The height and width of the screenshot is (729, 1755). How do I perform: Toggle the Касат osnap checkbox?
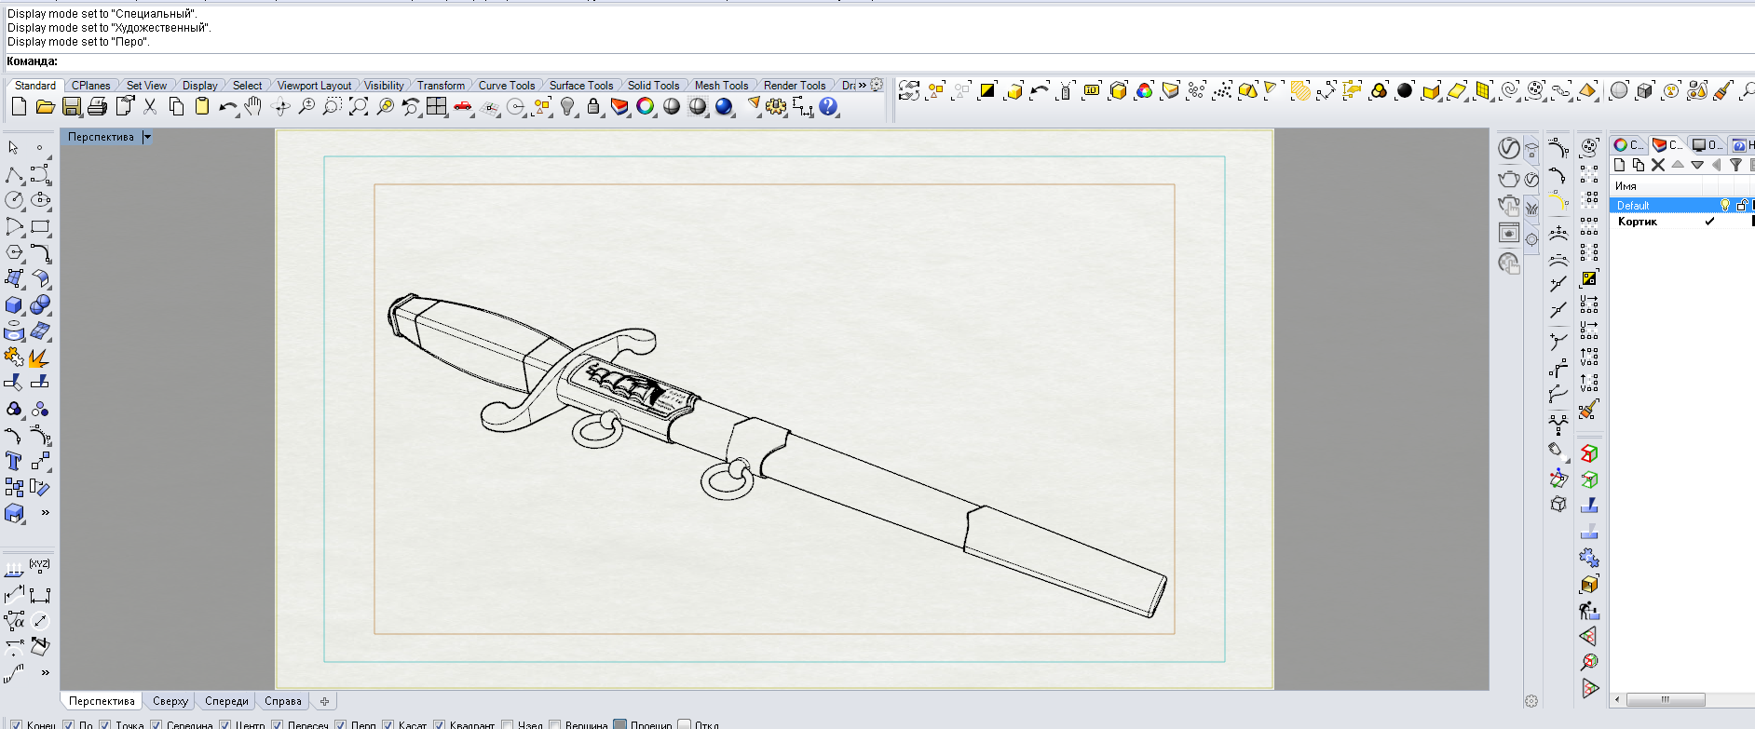[x=388, y=724]
